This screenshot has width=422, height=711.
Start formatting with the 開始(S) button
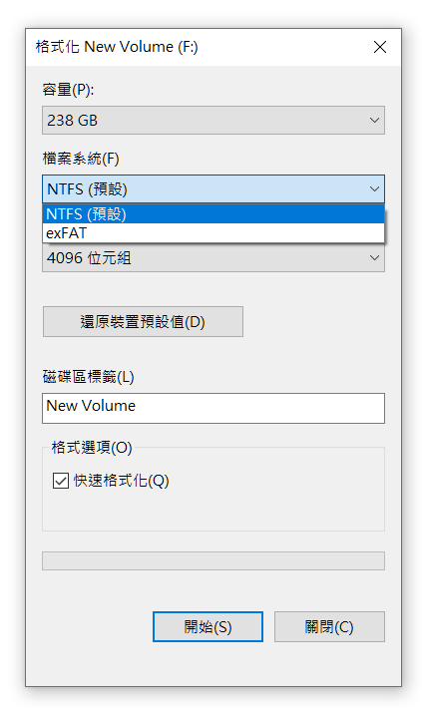point(208,626)
